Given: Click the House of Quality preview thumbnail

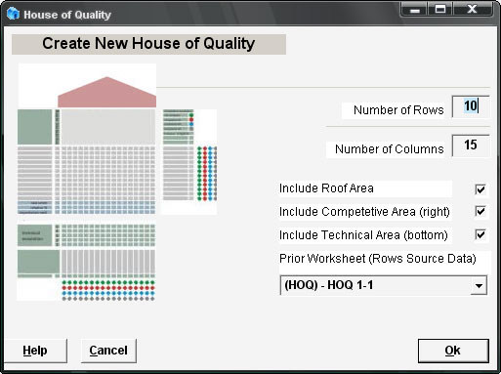Looking at the screenshot, I should tap(116, 183).
